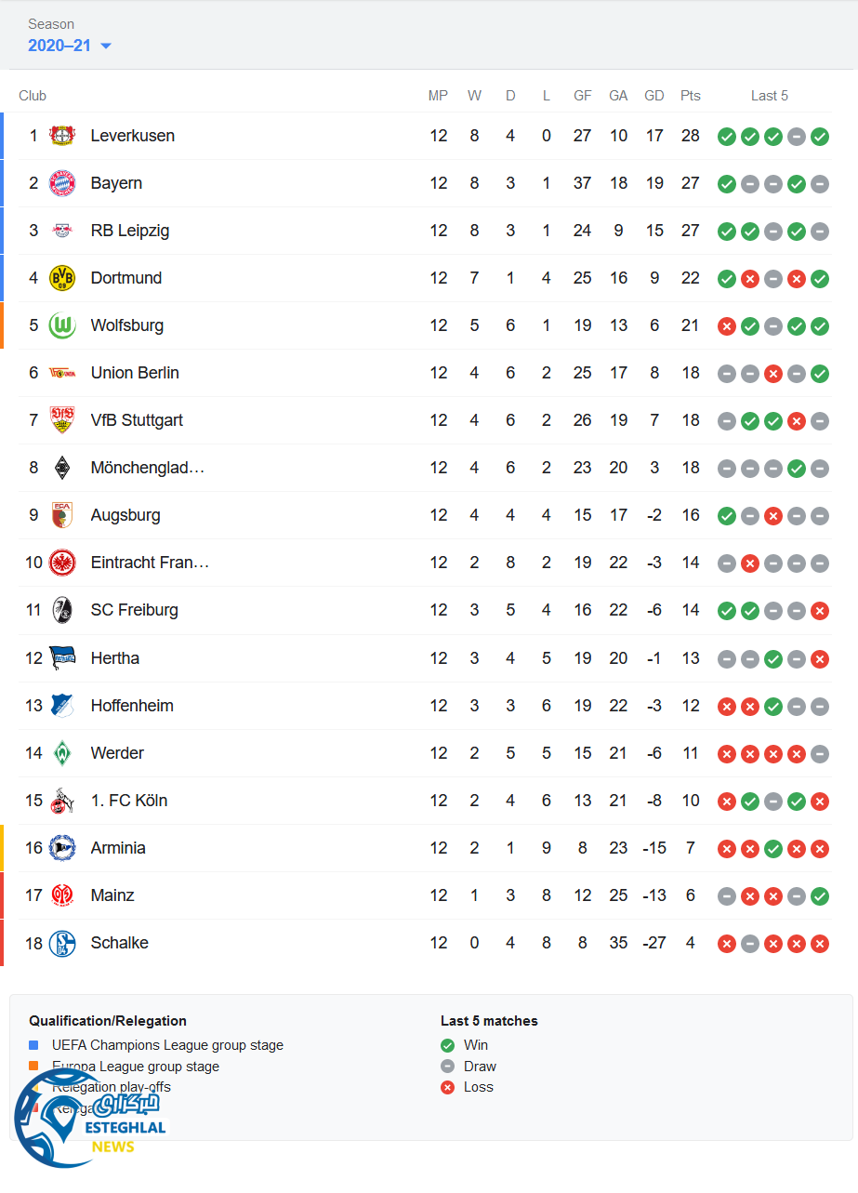Screen dimensions: 858x1193
Task: Click the Bayern club logo
Action: pos(62,183)
